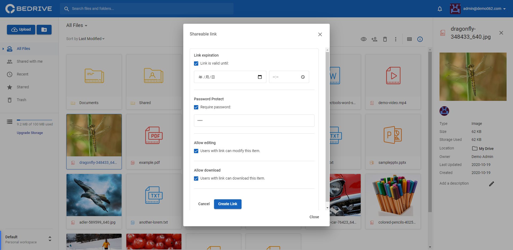Image resolution: width=513 pixels, height=250 pixels.
Task: Click the share person-add icon
Action: [x=374, y=39]
